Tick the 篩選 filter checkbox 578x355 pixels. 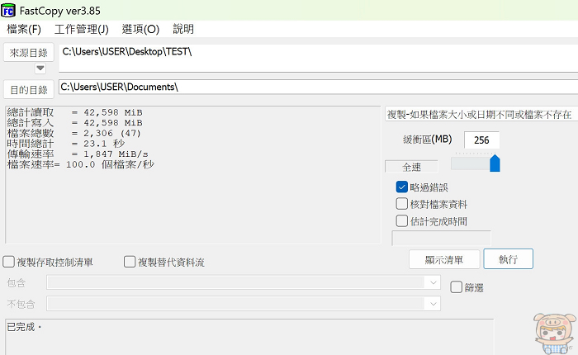tap(457, 287)
